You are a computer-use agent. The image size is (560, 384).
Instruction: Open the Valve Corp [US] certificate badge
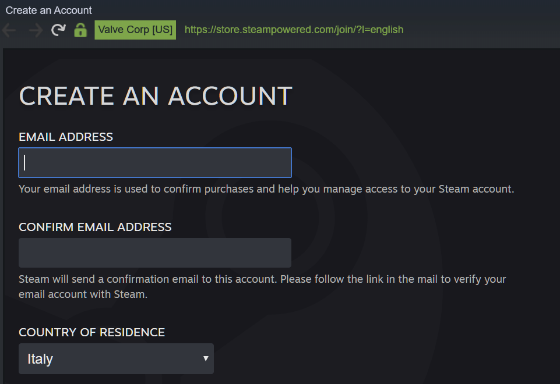(x=135, y=30)
